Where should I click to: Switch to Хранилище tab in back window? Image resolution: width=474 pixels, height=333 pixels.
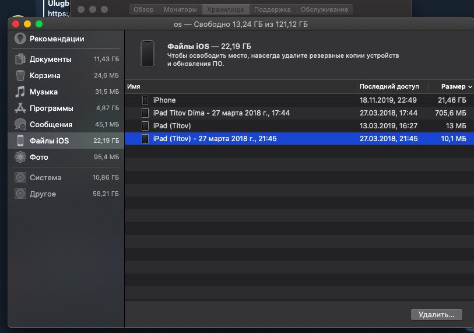coord(226,9)
